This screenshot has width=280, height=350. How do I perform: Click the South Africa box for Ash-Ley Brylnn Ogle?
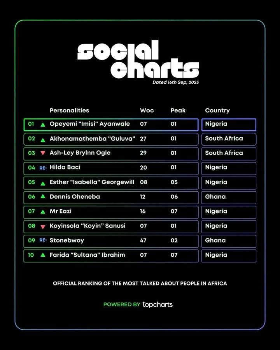229,153
